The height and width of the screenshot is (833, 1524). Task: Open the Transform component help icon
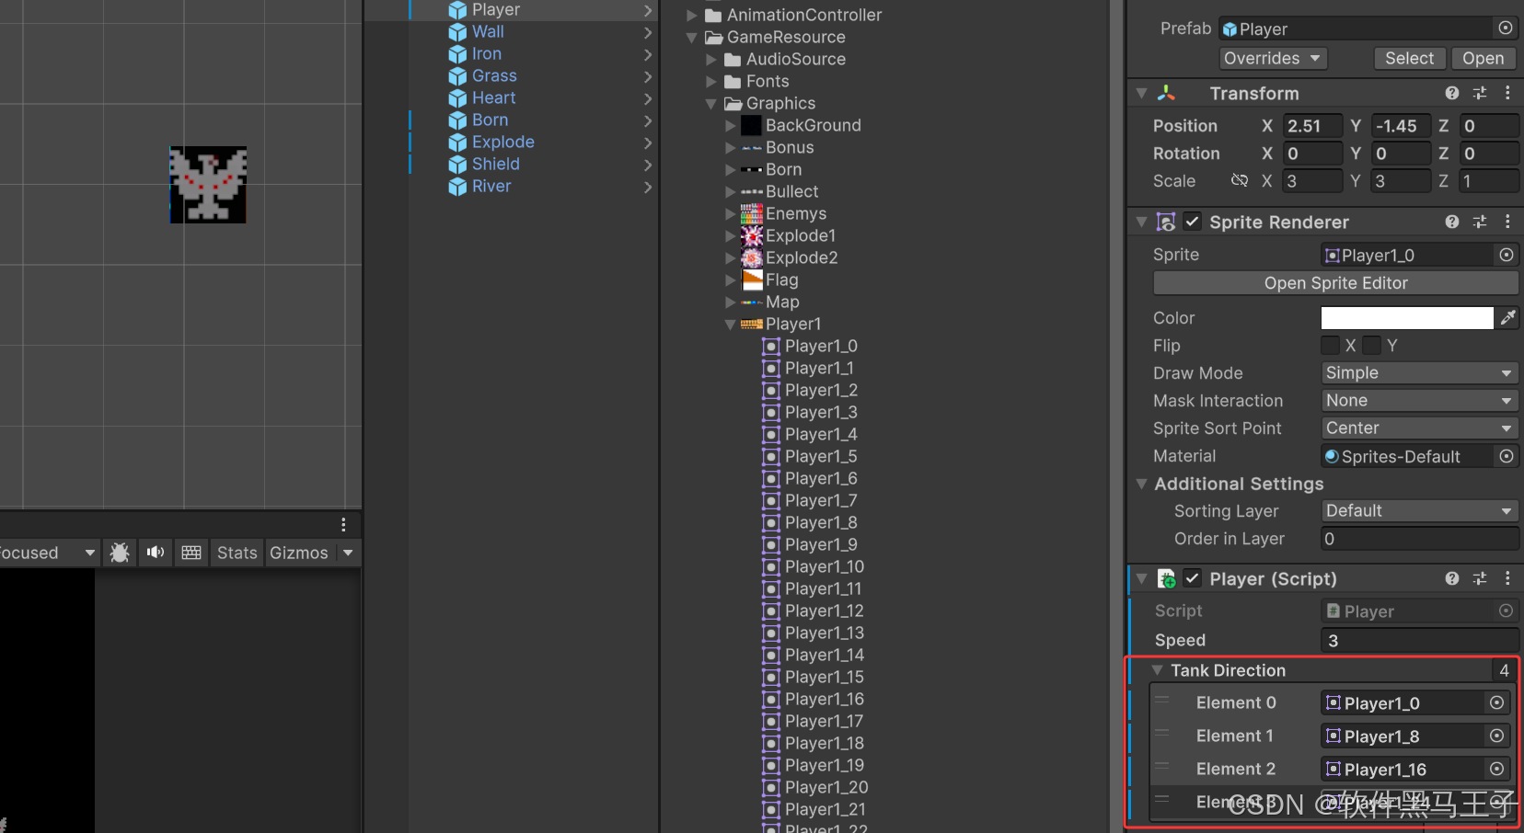pyautogui.click(x=1452, y=93)
